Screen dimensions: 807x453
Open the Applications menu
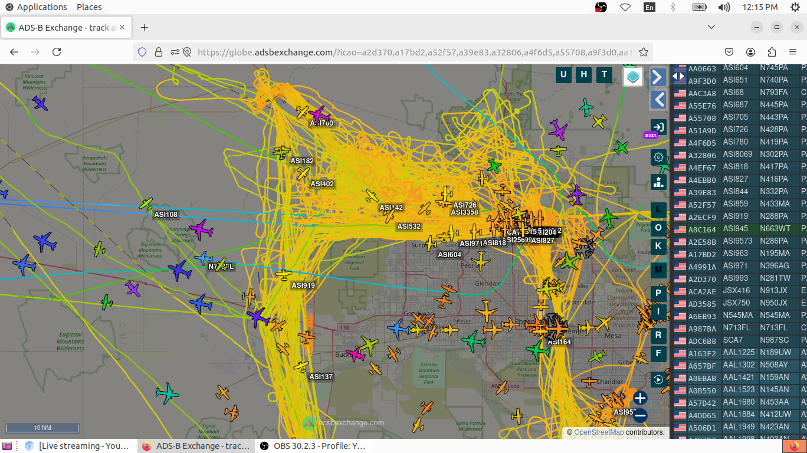point(37,7)
